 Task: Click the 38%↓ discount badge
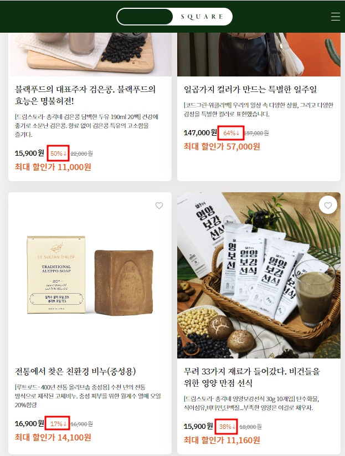pos(226,427)
